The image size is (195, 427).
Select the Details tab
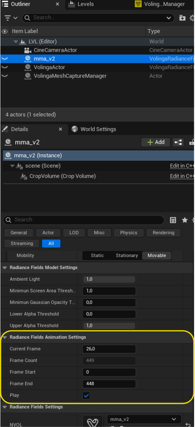(19, 129)
